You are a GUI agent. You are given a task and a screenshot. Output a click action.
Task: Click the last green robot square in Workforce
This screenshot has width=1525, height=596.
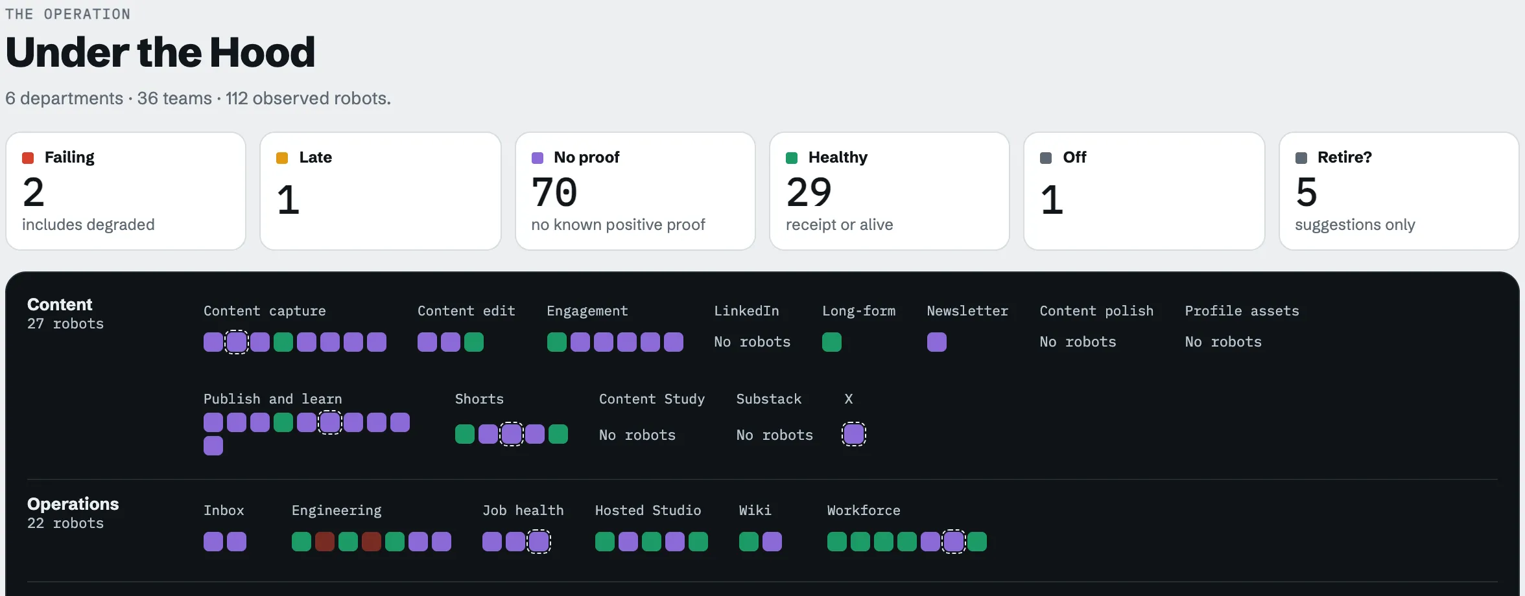[977, 542]
